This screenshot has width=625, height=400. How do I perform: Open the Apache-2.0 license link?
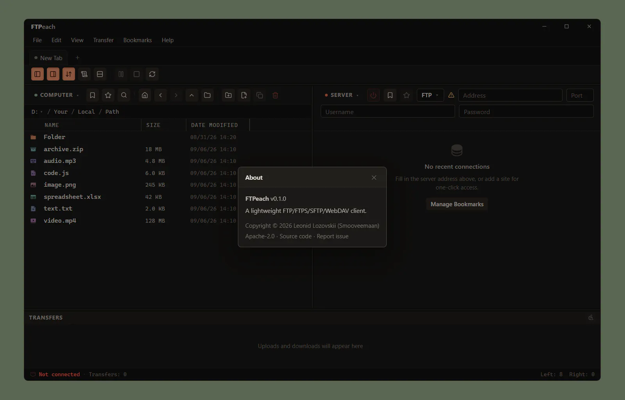pos(260,236)
